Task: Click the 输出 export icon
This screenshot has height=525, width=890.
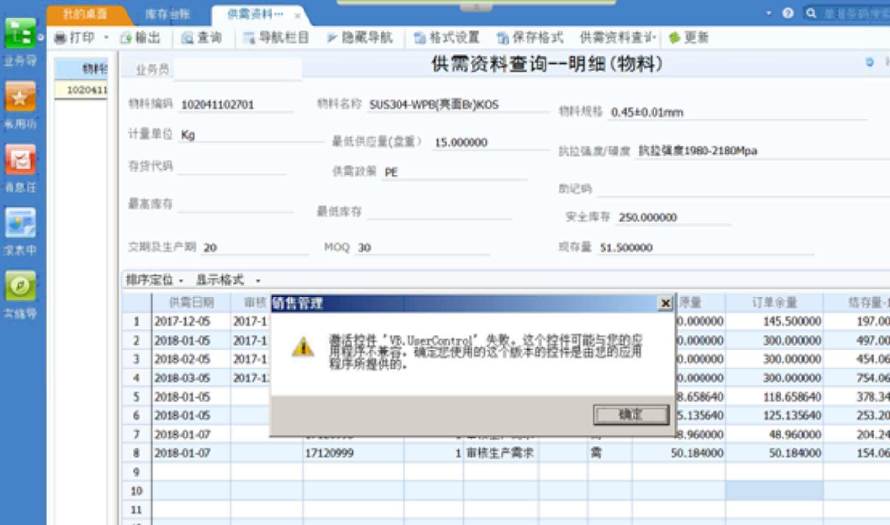Action: pos(126,38)
